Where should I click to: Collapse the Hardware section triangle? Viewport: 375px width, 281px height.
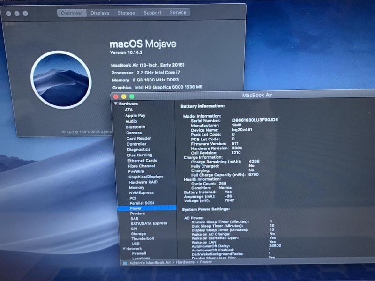(116, 104)
